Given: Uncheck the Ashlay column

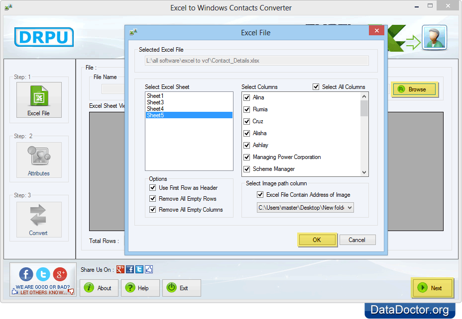Looking at the screenshot, I should [247, 145].
